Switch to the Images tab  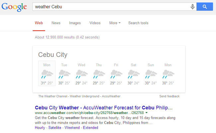pos(75,23)
